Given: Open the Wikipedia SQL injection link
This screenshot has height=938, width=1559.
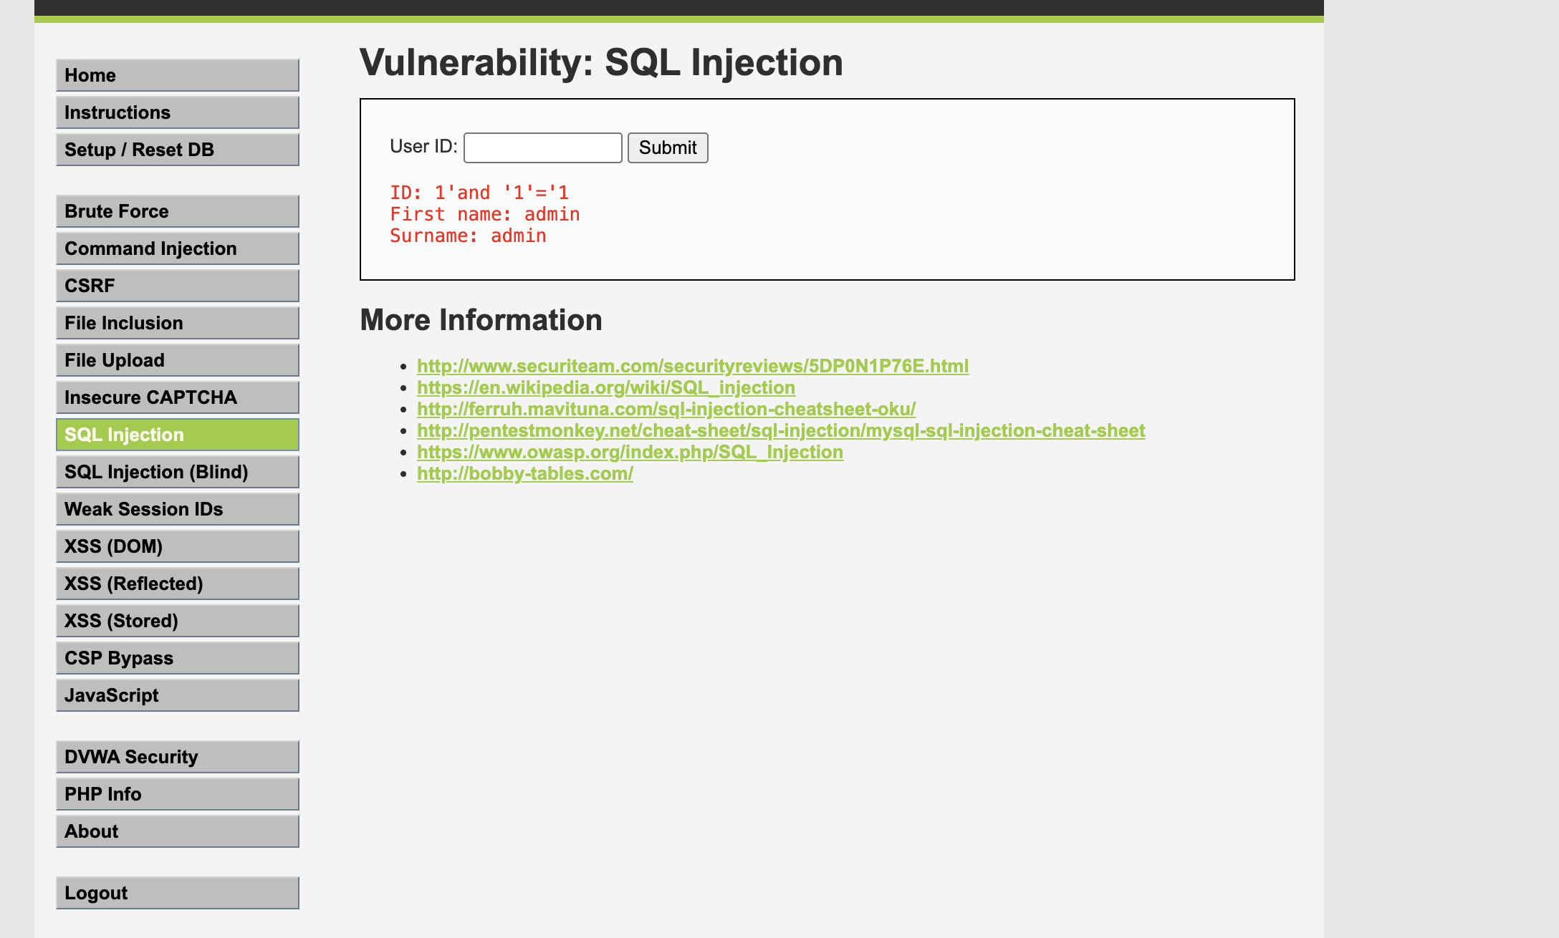Looking at the screenshot, I should tap(605, 387).
